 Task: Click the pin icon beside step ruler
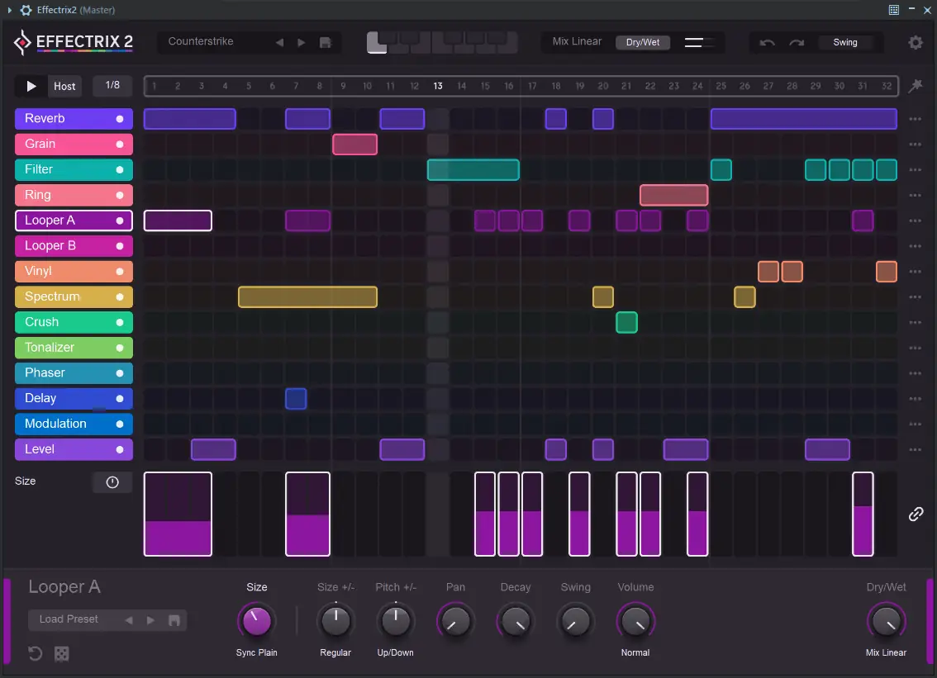[915, 85]
